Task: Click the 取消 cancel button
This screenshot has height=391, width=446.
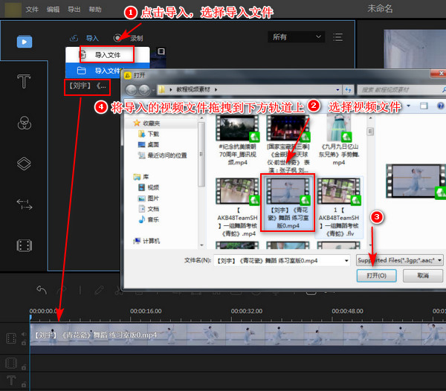Action: pos(423,276)
